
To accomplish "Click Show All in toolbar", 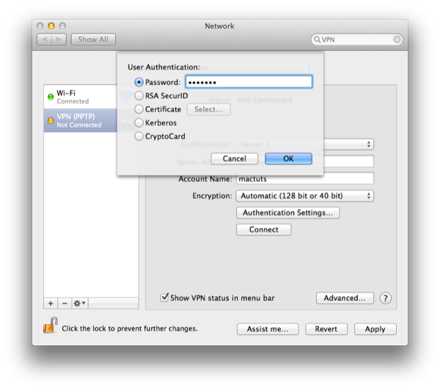I will tap(93, 40).
